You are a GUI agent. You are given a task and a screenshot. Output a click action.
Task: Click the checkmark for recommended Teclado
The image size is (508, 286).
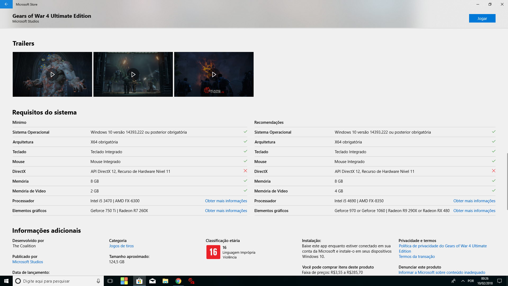coord(494,151)
